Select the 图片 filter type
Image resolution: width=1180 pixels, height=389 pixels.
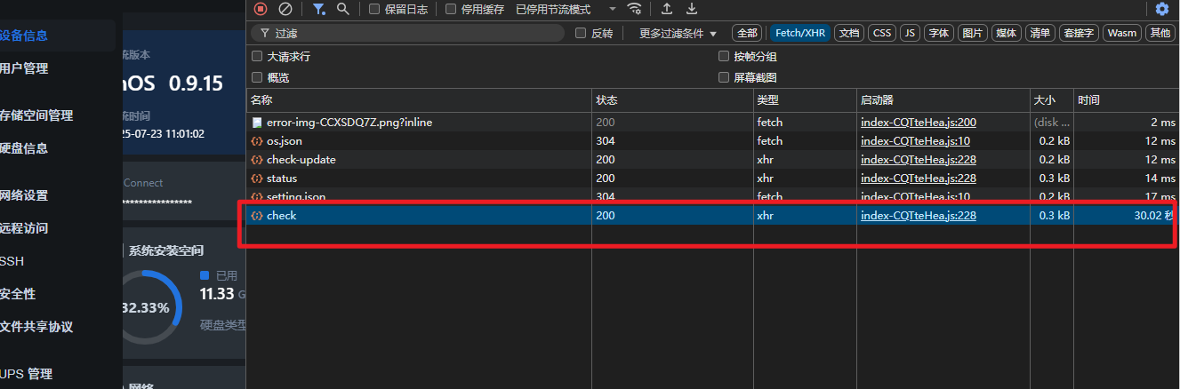click(973, 33)
